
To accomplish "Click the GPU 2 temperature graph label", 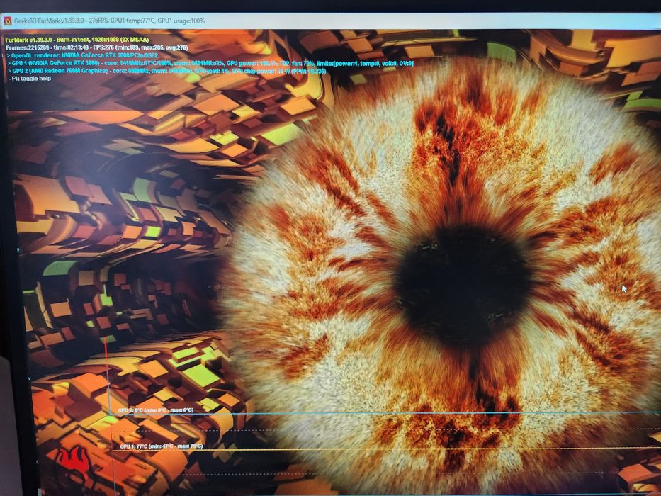I will click(156, 410).
